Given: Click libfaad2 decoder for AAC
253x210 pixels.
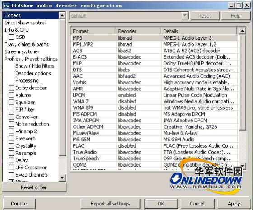Looking at the screenshot, I should (126, 76).
